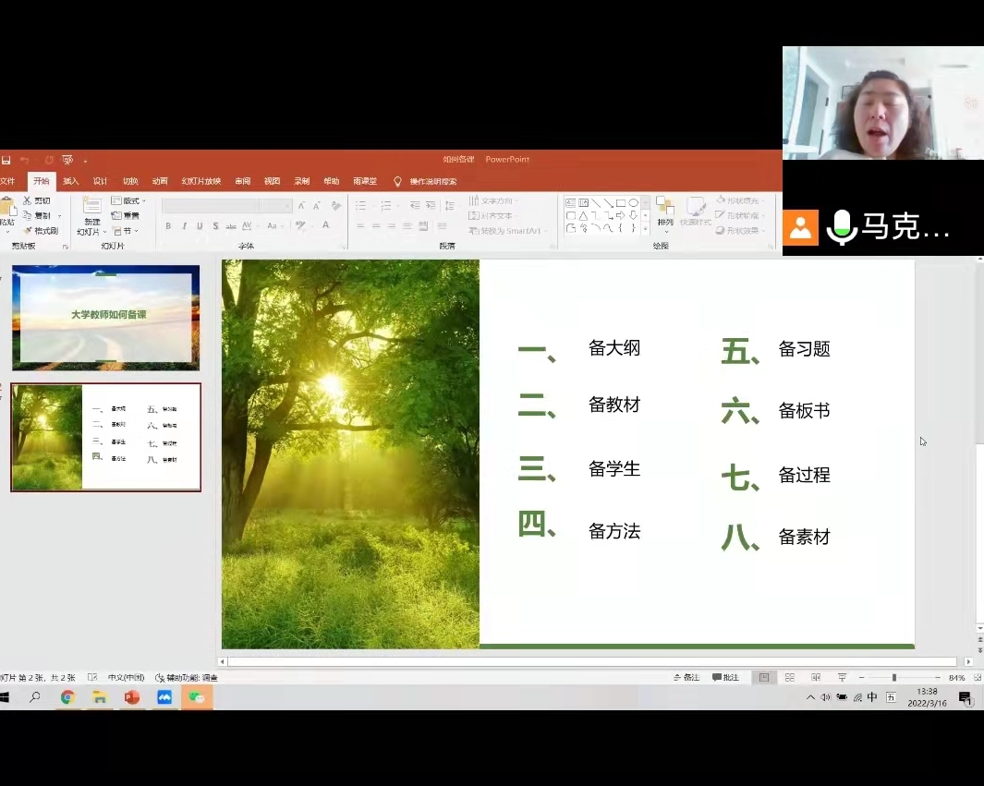Open the 插入 ribbon tab
The image size is (984, 786).
(71, 181)
